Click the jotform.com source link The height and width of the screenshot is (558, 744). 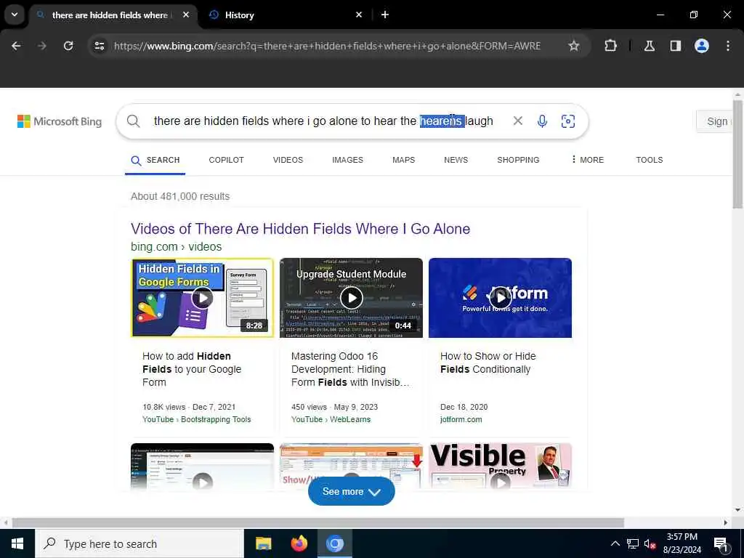[x=461, y=419]
